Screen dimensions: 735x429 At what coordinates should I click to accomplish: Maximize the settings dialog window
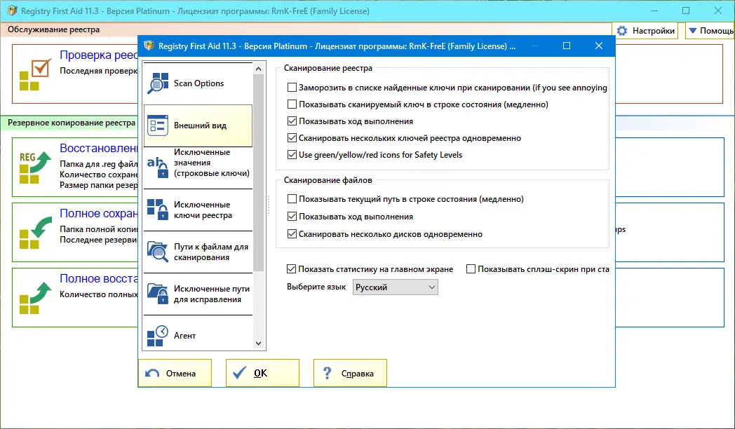tap(567, 46)
